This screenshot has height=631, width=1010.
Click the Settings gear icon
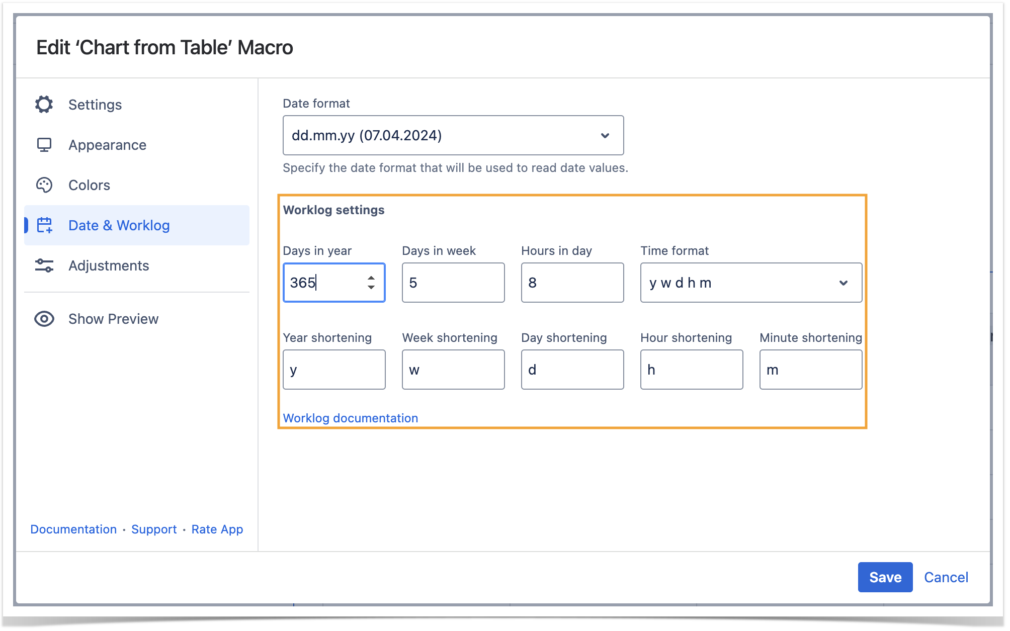[44, 105]
